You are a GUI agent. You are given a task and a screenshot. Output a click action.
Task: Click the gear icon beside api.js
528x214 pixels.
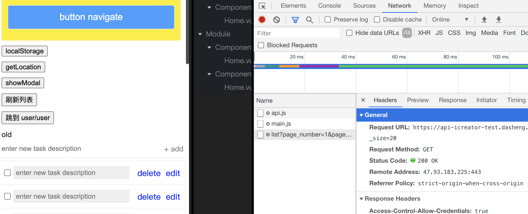pyautogui.click(x=268, y=113)
